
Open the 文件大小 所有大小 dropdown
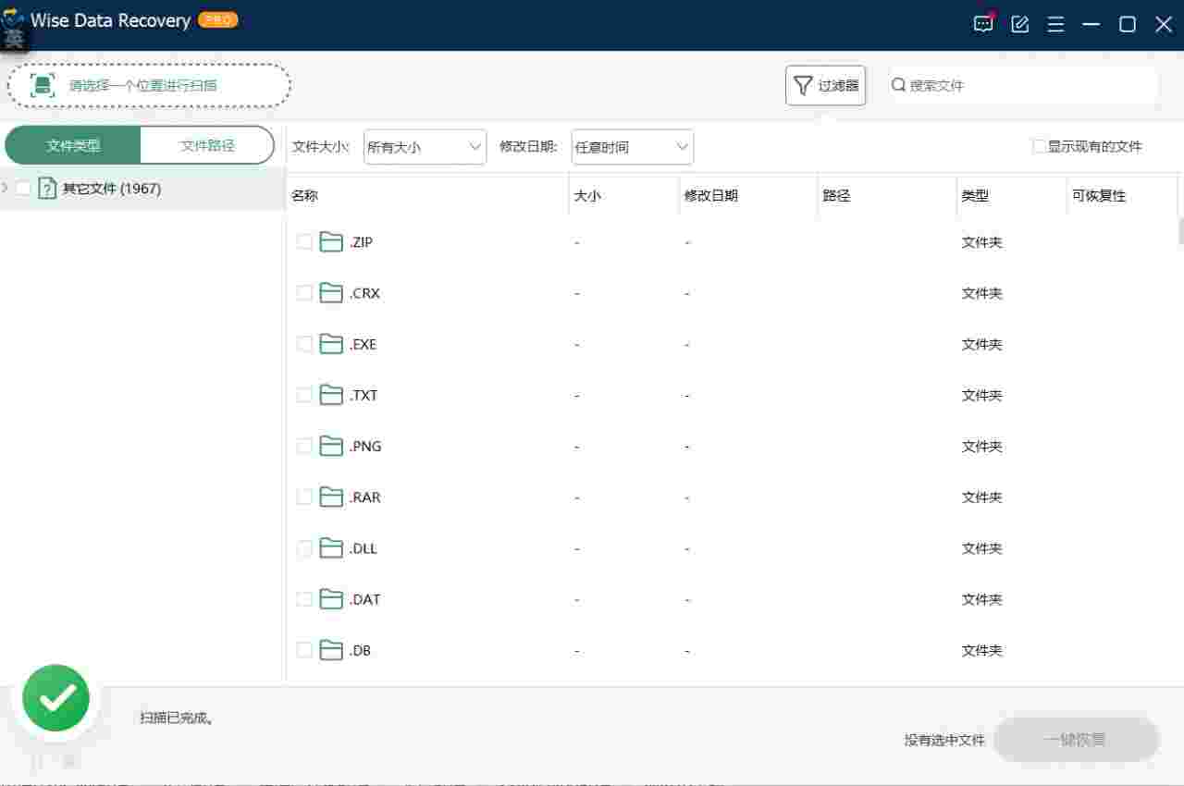click(x=425, y=147)
